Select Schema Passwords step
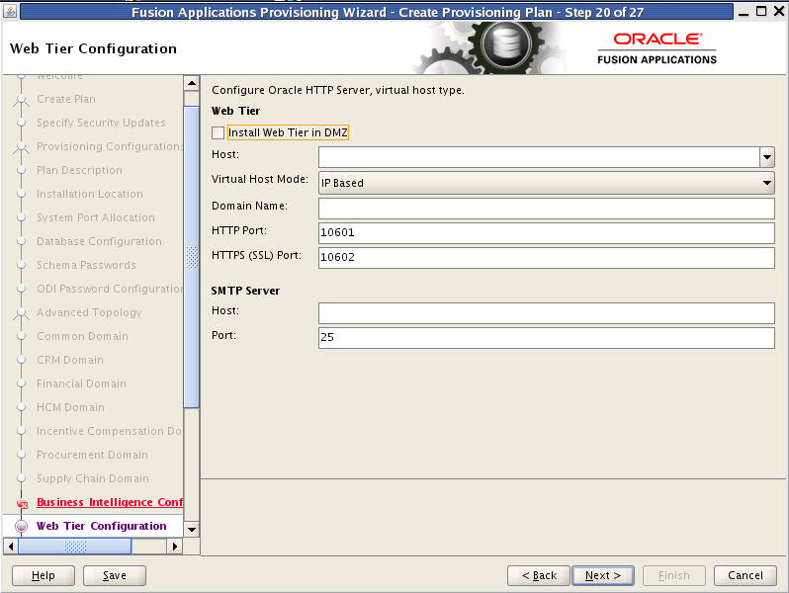Screen dimensions: 789x593 pyautogui.click(x=86, y=265)
